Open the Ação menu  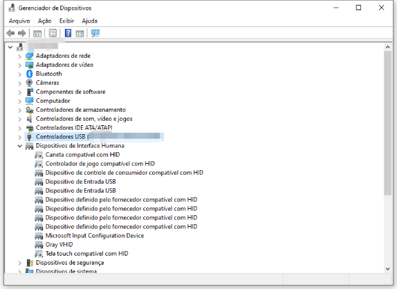[44, 21]
